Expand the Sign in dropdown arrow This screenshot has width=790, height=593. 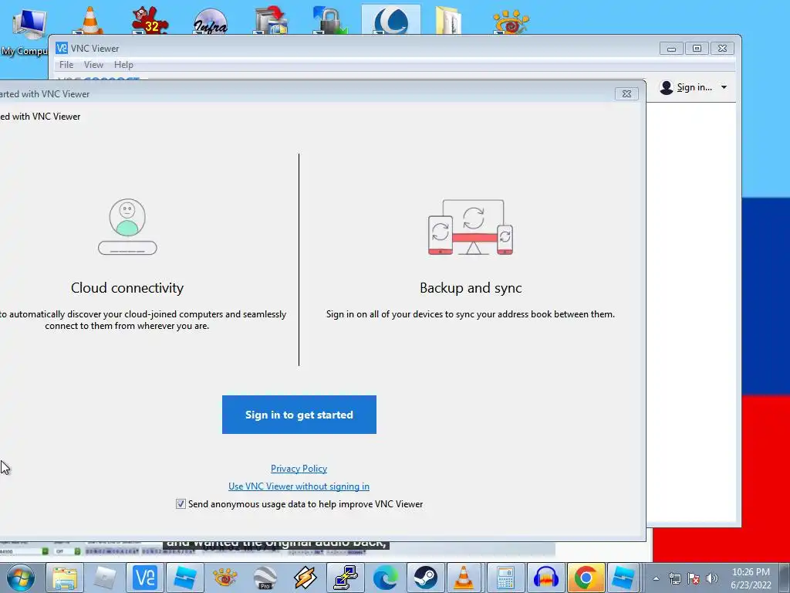[724, 87]
